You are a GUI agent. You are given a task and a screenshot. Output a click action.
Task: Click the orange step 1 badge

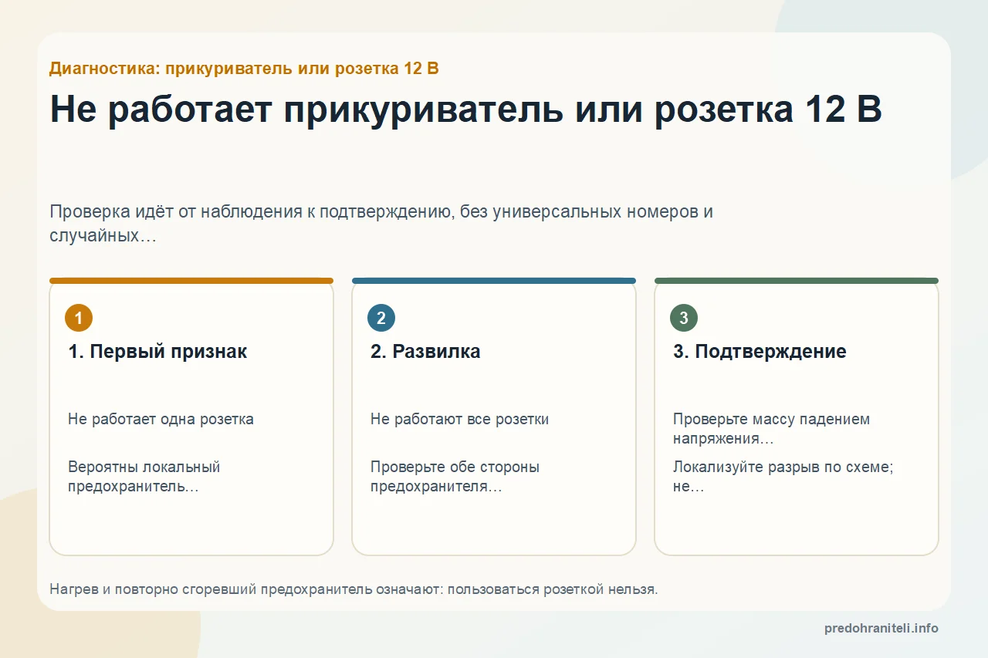coord(79,318)
